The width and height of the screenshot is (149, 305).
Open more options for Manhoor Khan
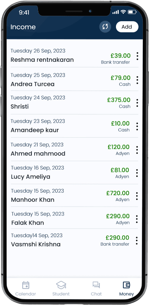tap(137, 196)
